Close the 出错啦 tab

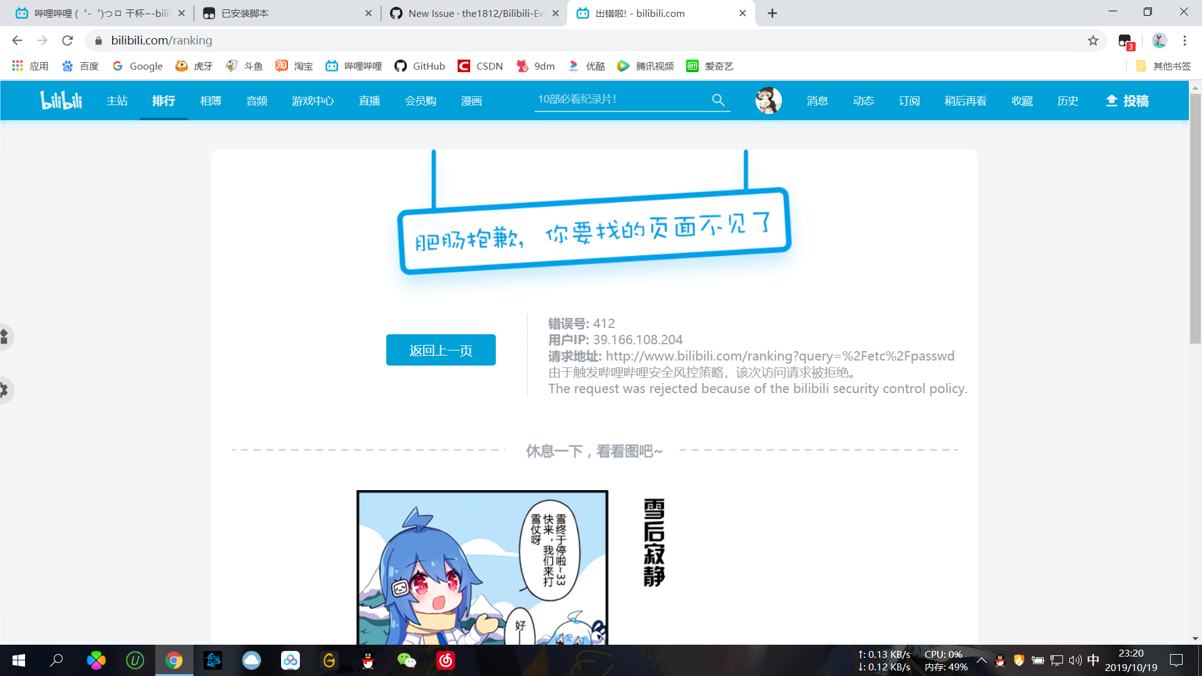point(742,13)
